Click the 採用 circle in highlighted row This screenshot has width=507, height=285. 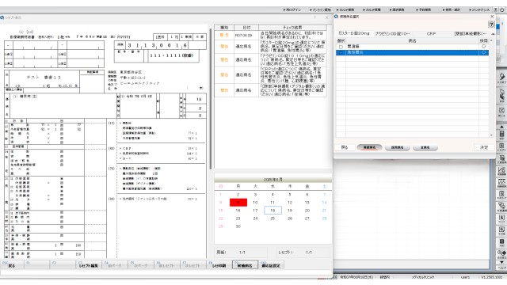pyautogui.click(x=484, y=52)
